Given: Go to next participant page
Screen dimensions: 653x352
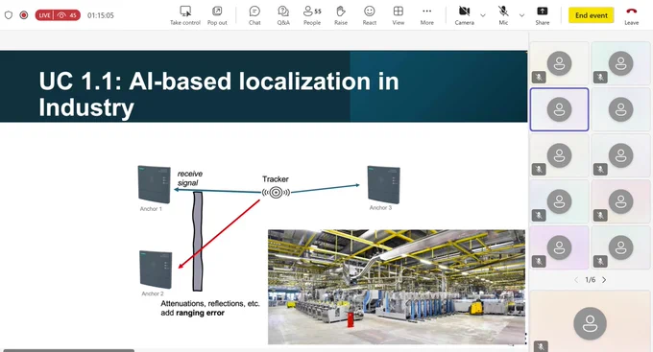Looking at the screenshot, I should coord(604,280).
